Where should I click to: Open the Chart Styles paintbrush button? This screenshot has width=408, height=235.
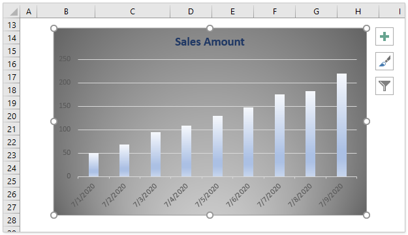point(384,61)
